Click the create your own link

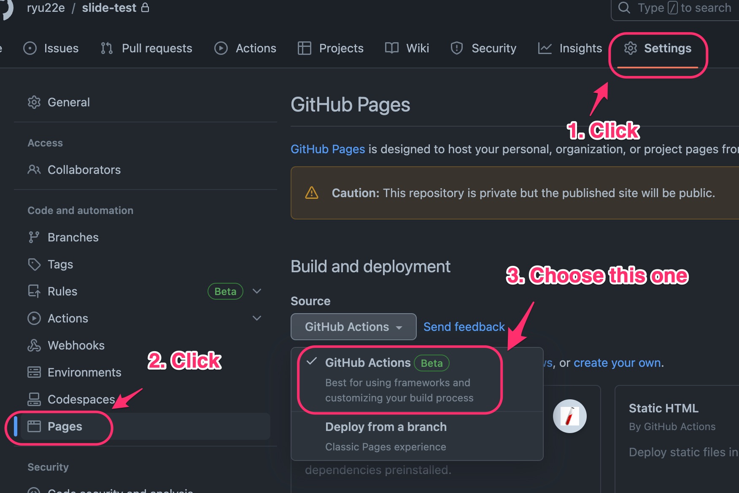617,363
